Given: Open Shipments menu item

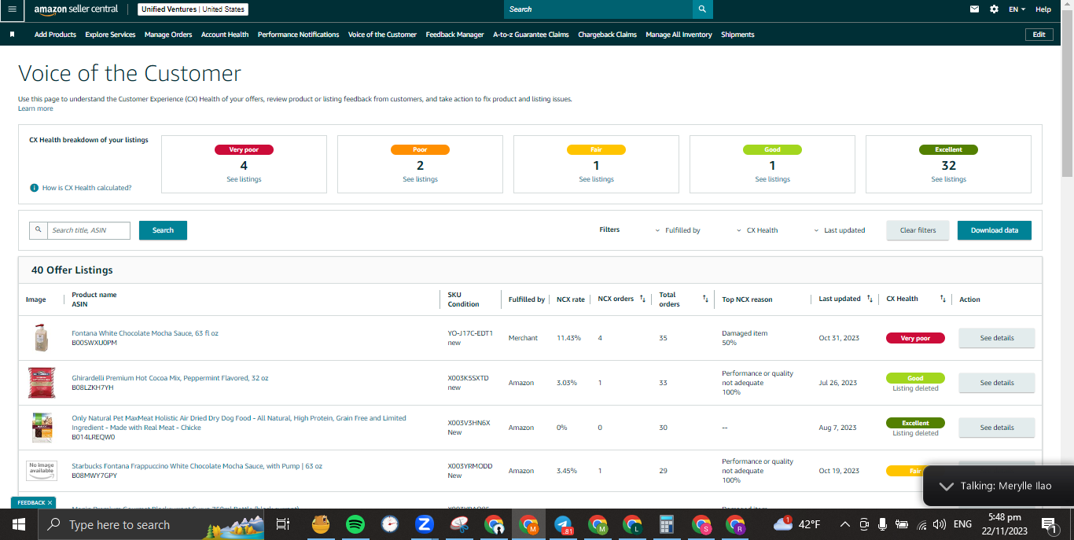Looking at the screenshot, I should click(x=737, y=35).
